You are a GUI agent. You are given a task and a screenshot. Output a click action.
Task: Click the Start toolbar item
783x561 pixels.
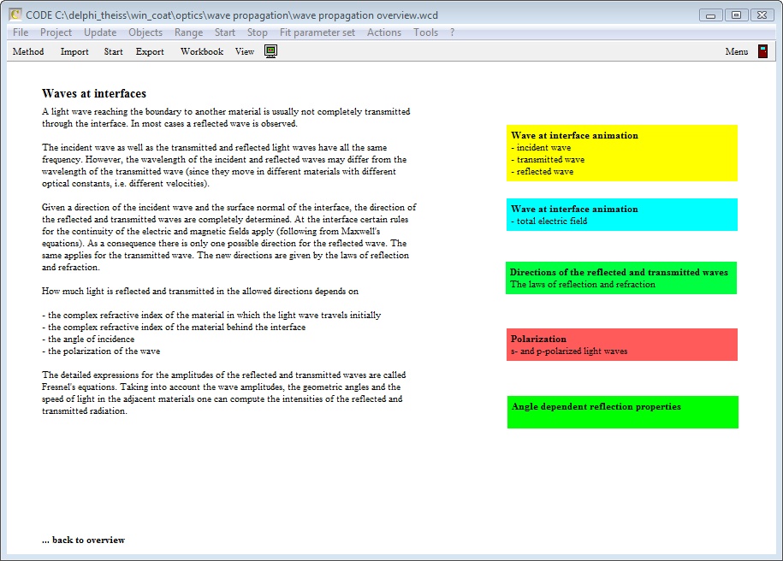pyautogui.click(x=113, y=51)
